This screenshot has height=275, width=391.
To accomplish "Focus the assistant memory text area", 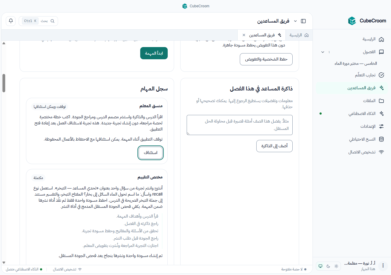I will (239, 125).
